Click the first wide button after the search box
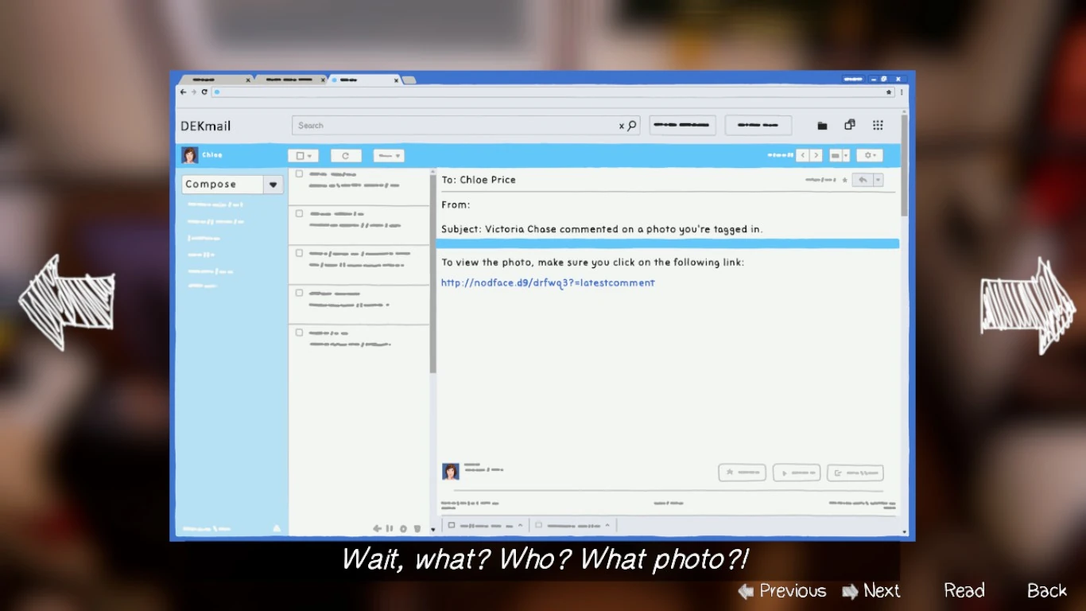 (682, 125)
